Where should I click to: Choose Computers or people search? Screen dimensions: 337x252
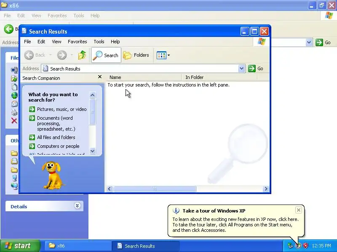(x=58, y=146)
